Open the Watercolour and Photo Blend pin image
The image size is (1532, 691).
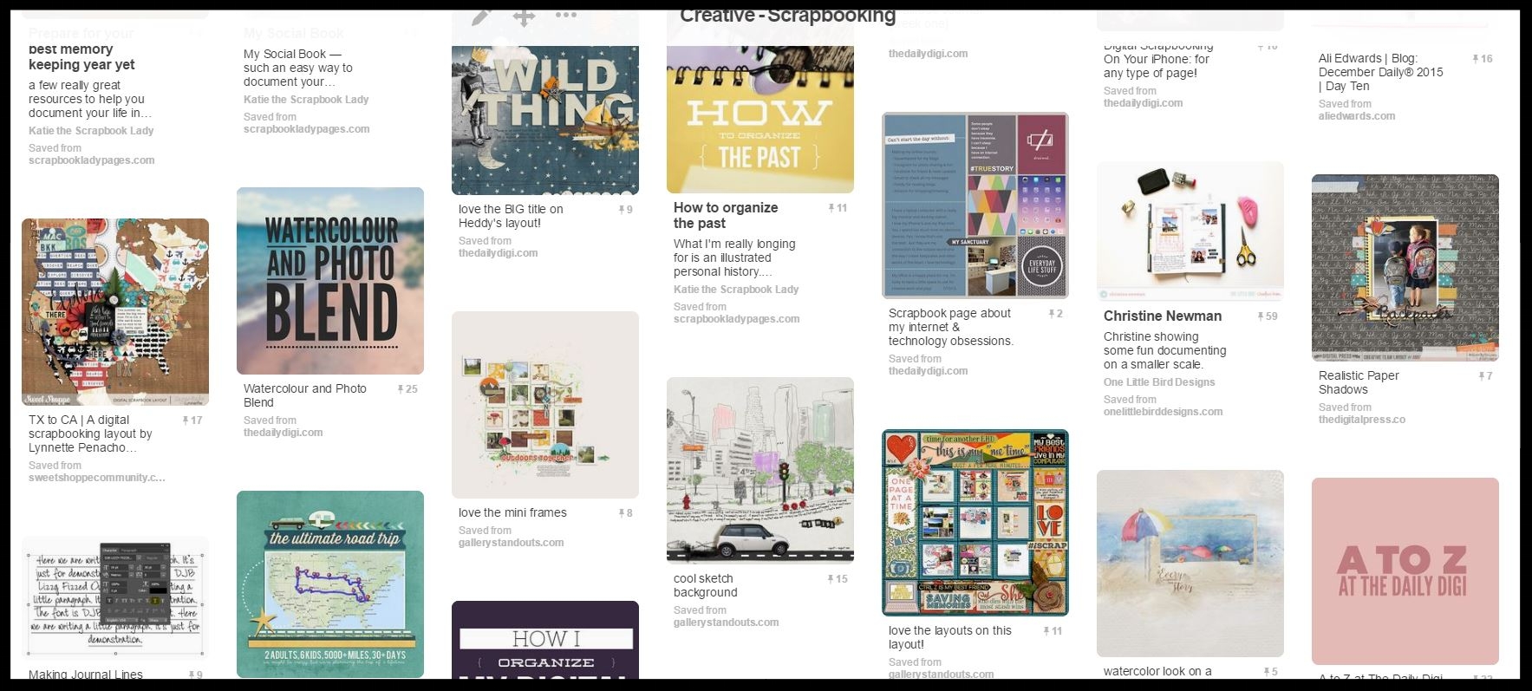click(330, 281)
